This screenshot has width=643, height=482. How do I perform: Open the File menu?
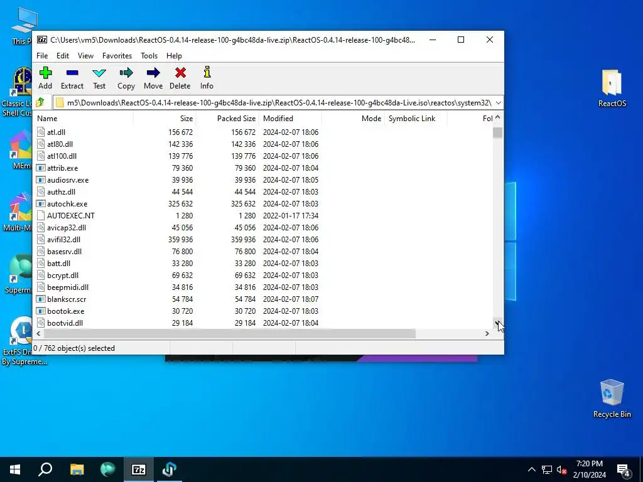42,56
